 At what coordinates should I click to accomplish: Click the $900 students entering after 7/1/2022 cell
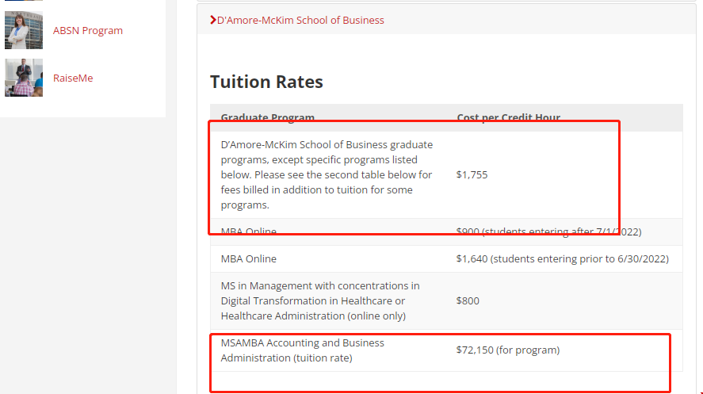pyautogui.click(x=548, y=231)
